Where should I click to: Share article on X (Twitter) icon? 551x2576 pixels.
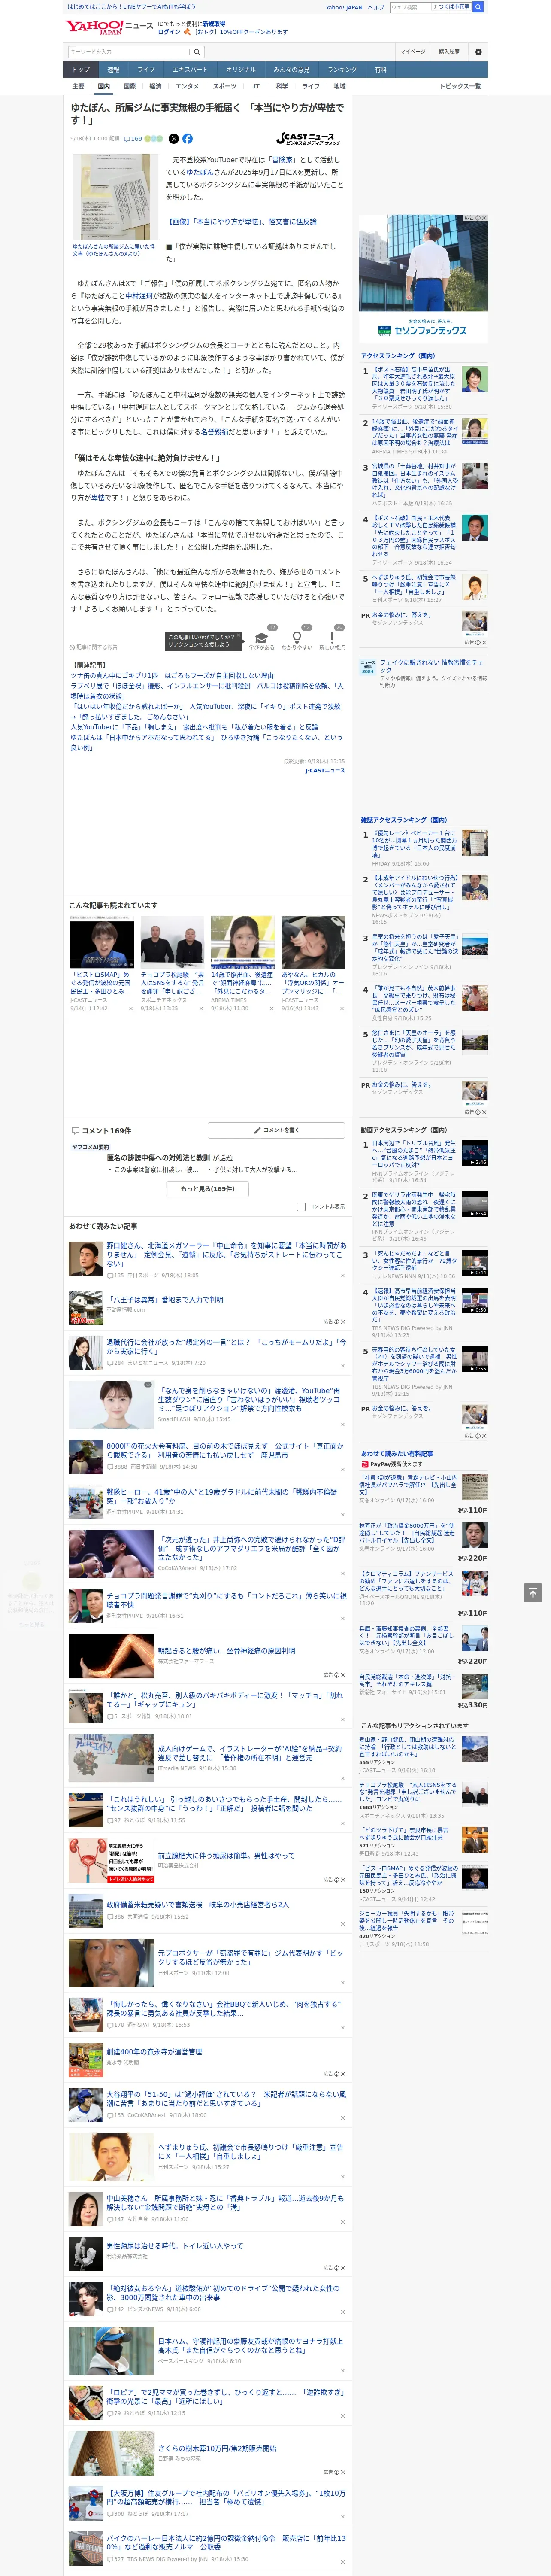point(174,139)
